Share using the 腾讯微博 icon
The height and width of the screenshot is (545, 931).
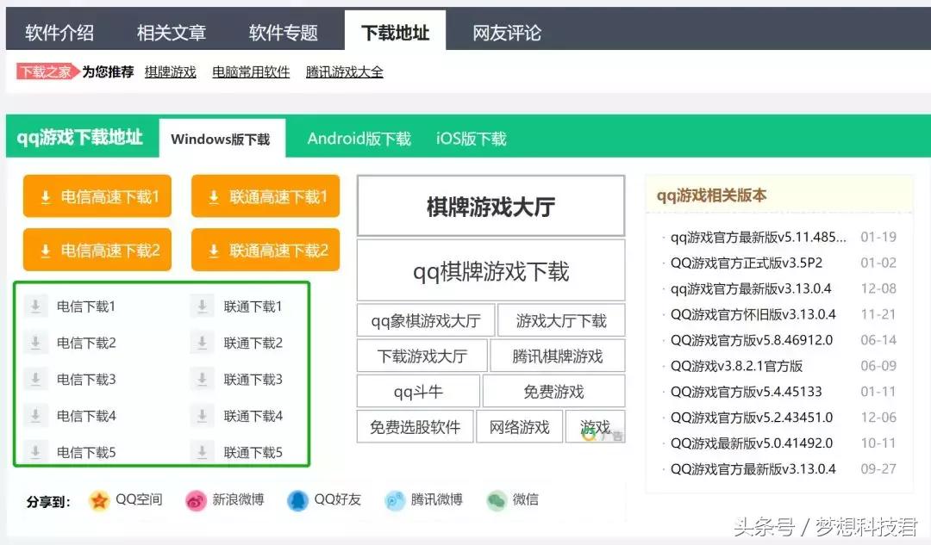(x=395, y=501)
